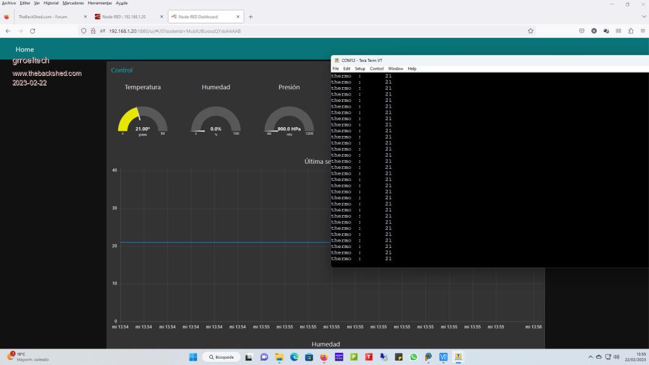Screen dimensions: 649x365
Task: Open the Firefox hamburger application menu
Action: [643, 30]
